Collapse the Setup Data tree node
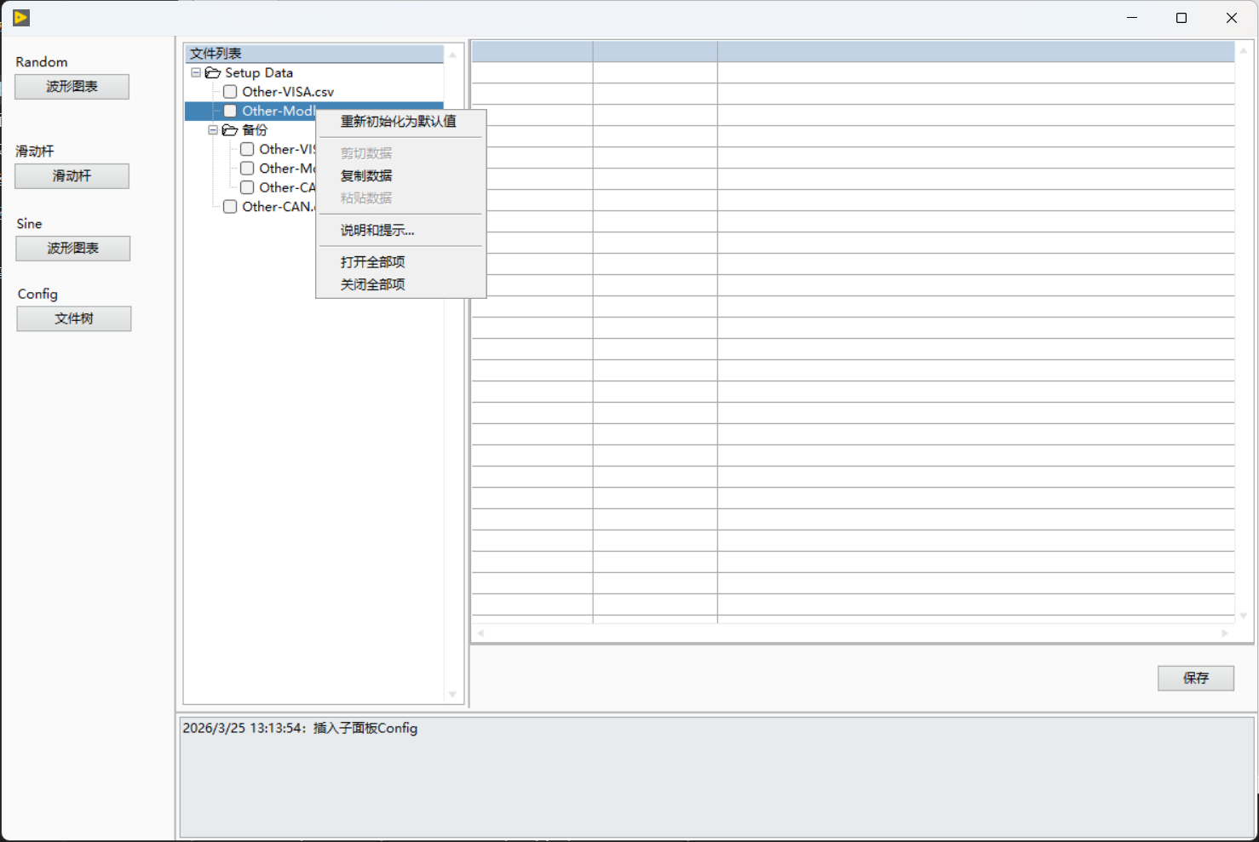Screen dimensions: 1259x842 (x=196, y=73)
